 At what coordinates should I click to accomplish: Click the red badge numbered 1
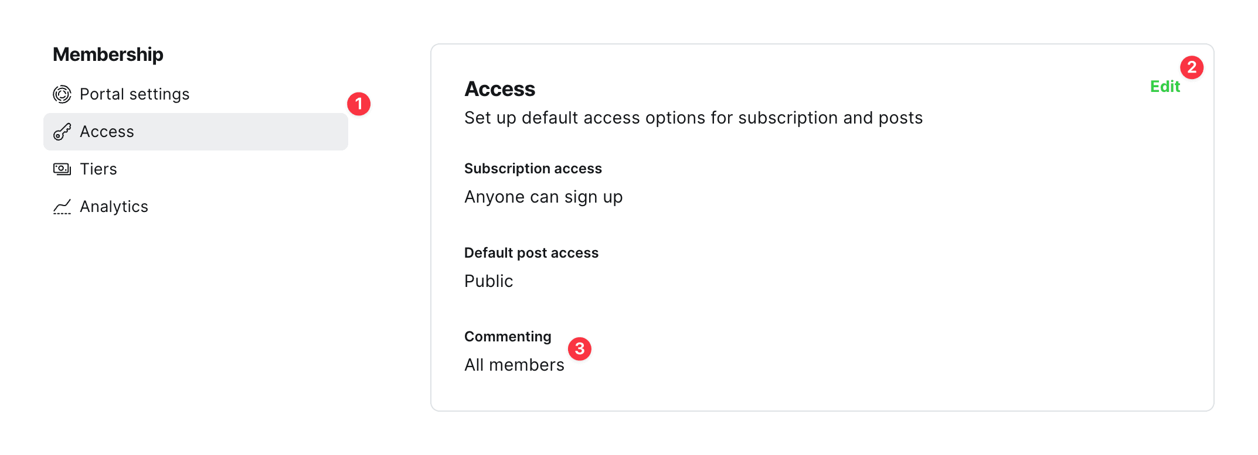tap(359, 104)
